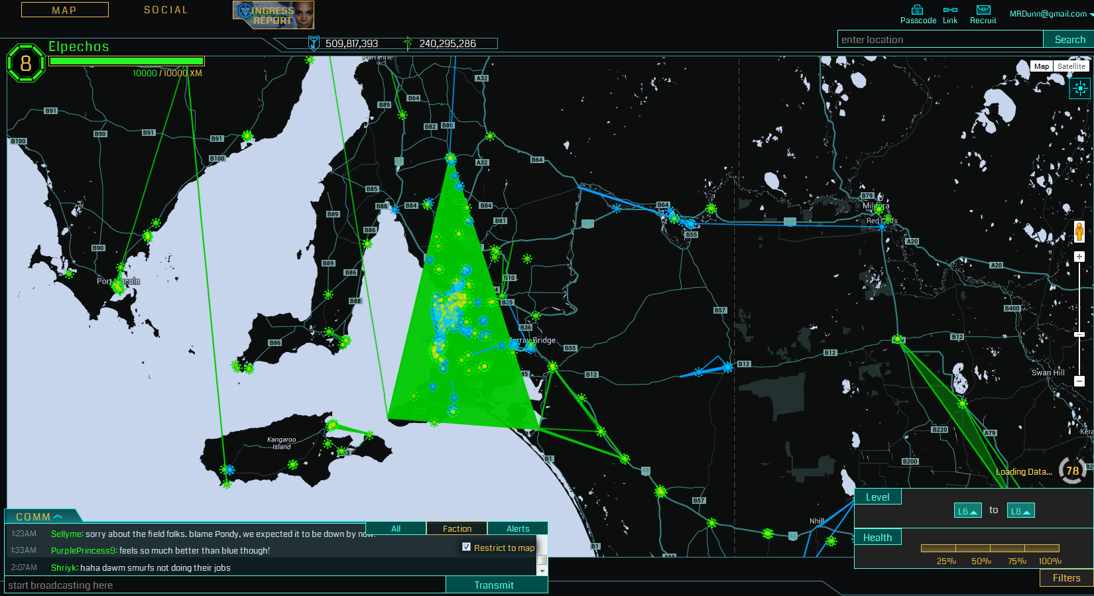Open the Recruit envelope icon
Image resolution: width=1094 pixels, height=596 pixels.
click(x=983, y=10)
